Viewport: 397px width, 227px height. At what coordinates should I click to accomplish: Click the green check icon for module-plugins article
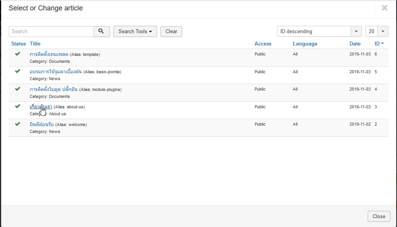[17, 88]
